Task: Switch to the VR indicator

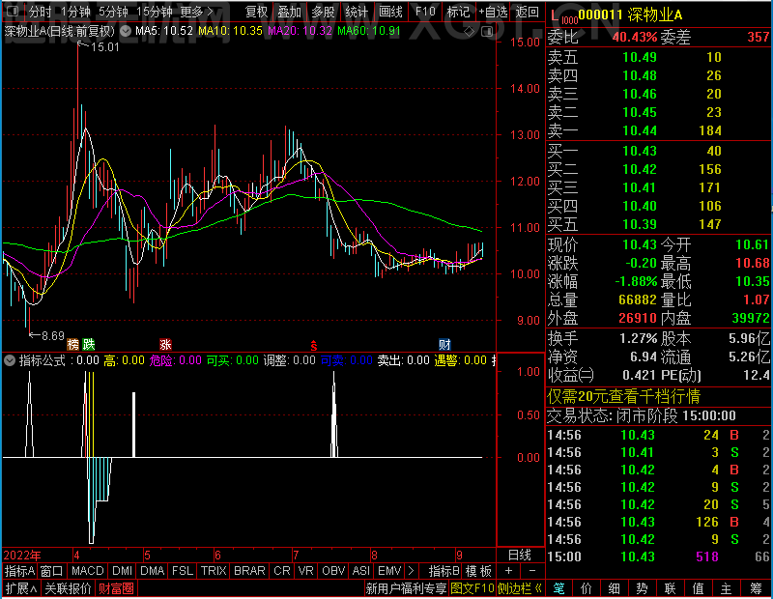Action: point(305,571)
